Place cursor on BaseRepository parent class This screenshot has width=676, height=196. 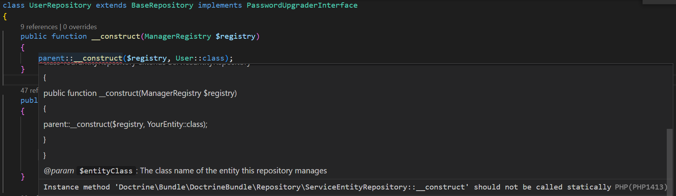[x=162, y=5]
